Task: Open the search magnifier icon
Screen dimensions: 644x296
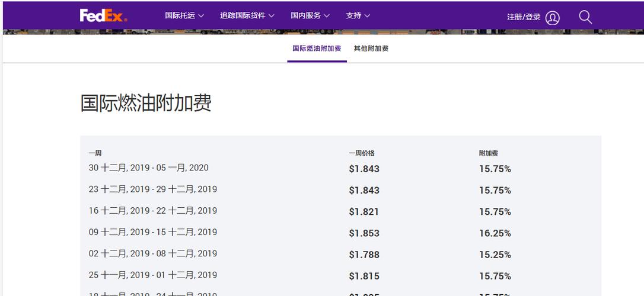Action: click(x=585, y=17)
